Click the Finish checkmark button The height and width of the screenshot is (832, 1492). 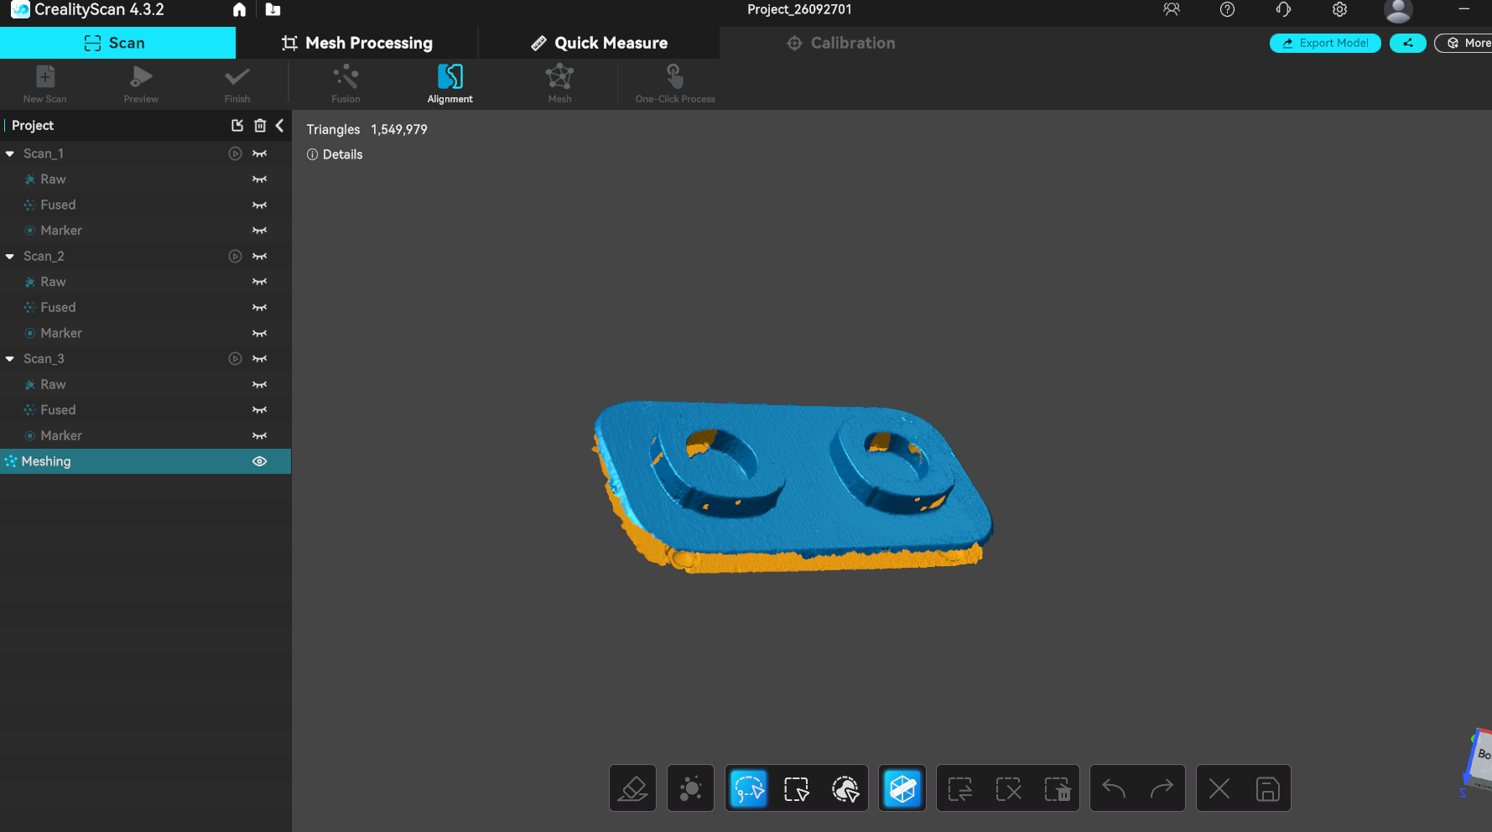(237, 84)
